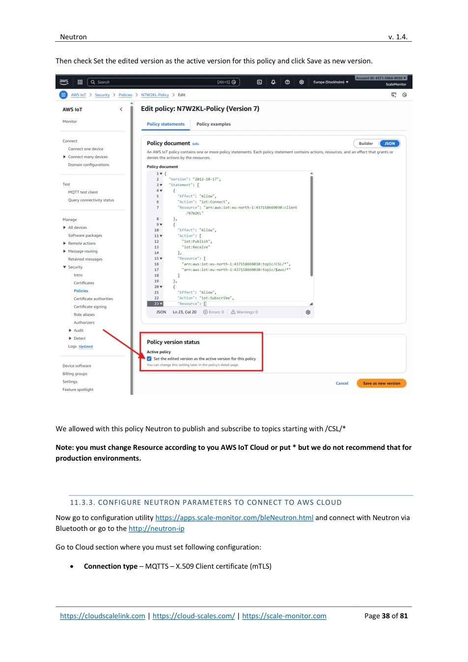Click the Errors indicator in editor status bar
This screenshot has height=662, width=468.
214,312
